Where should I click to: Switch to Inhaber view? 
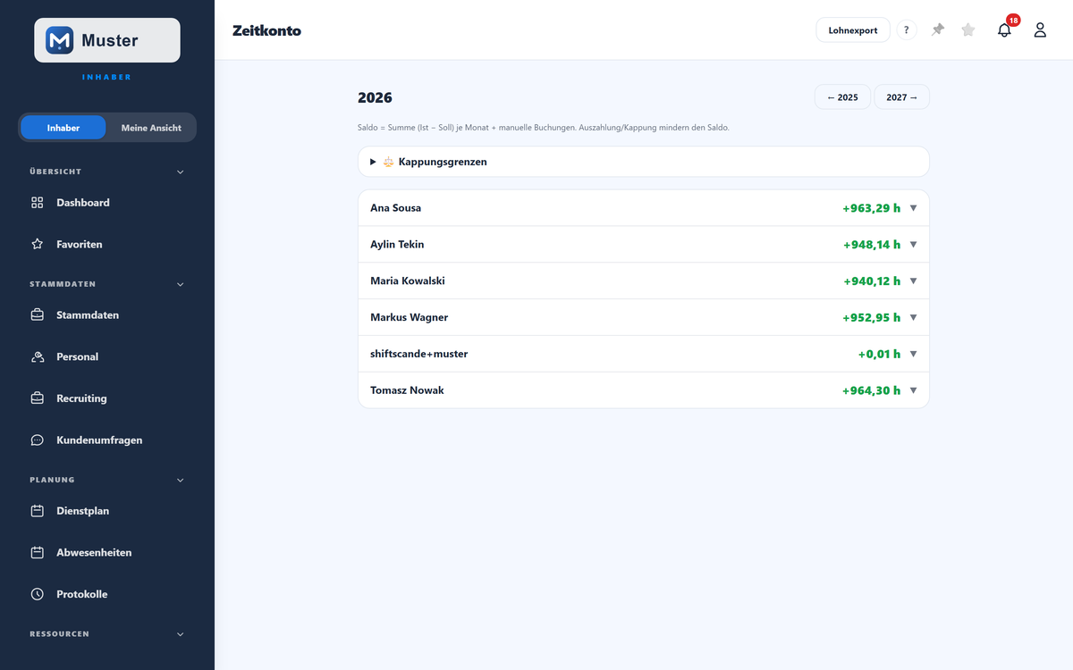coord(63,128)
